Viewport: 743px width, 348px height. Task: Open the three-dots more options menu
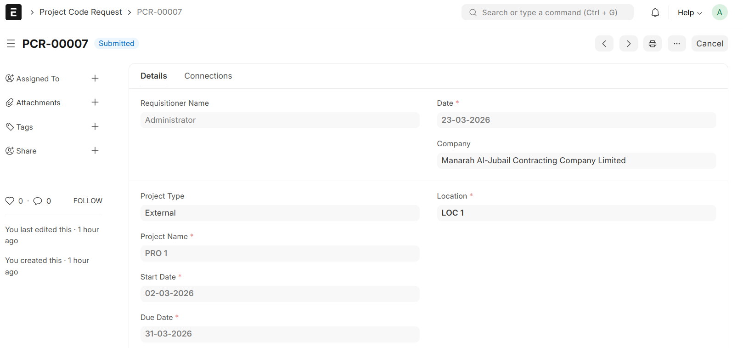676,44
